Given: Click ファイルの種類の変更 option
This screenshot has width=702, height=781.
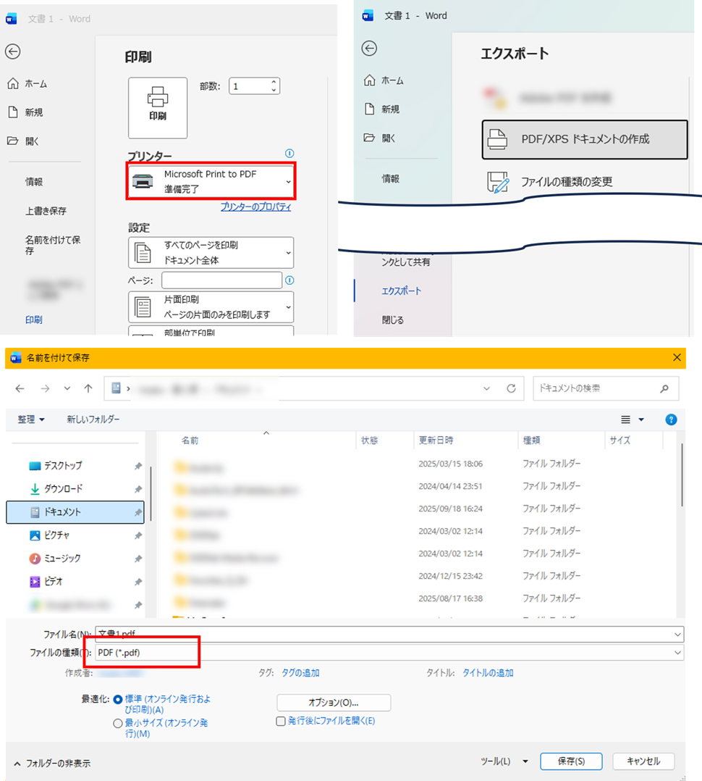Looking at the screenshot, I should pyautogui.click(x=550, y=182).
